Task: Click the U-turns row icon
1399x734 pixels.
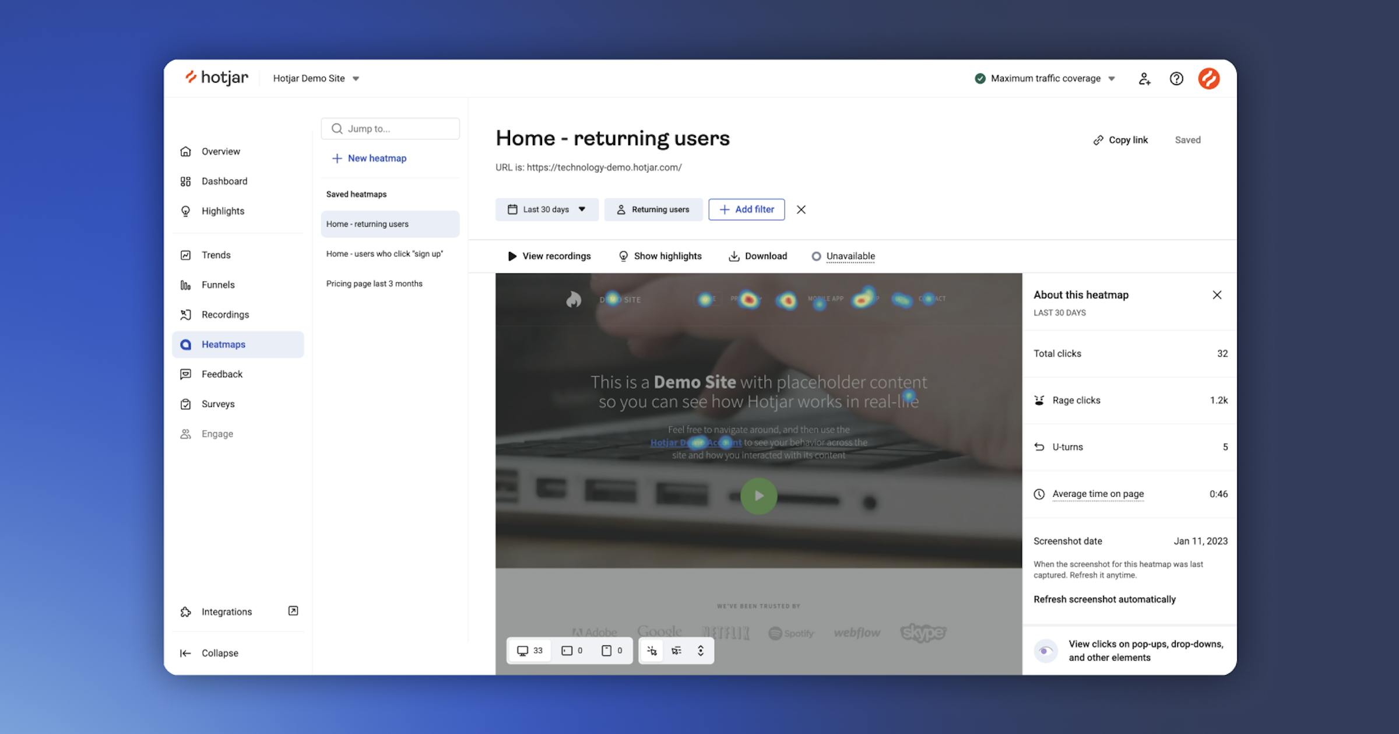Action: (x=1039, y=447)
